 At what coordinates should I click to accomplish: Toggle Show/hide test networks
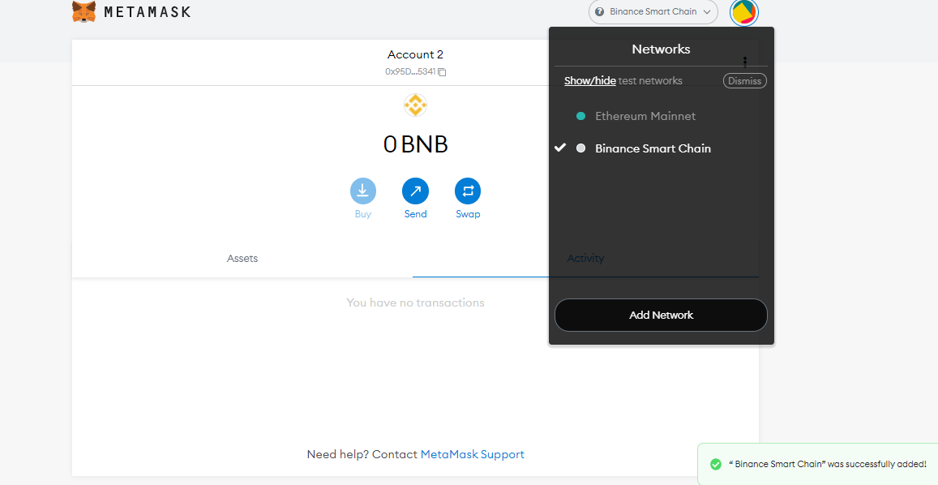tap(590, 81)
